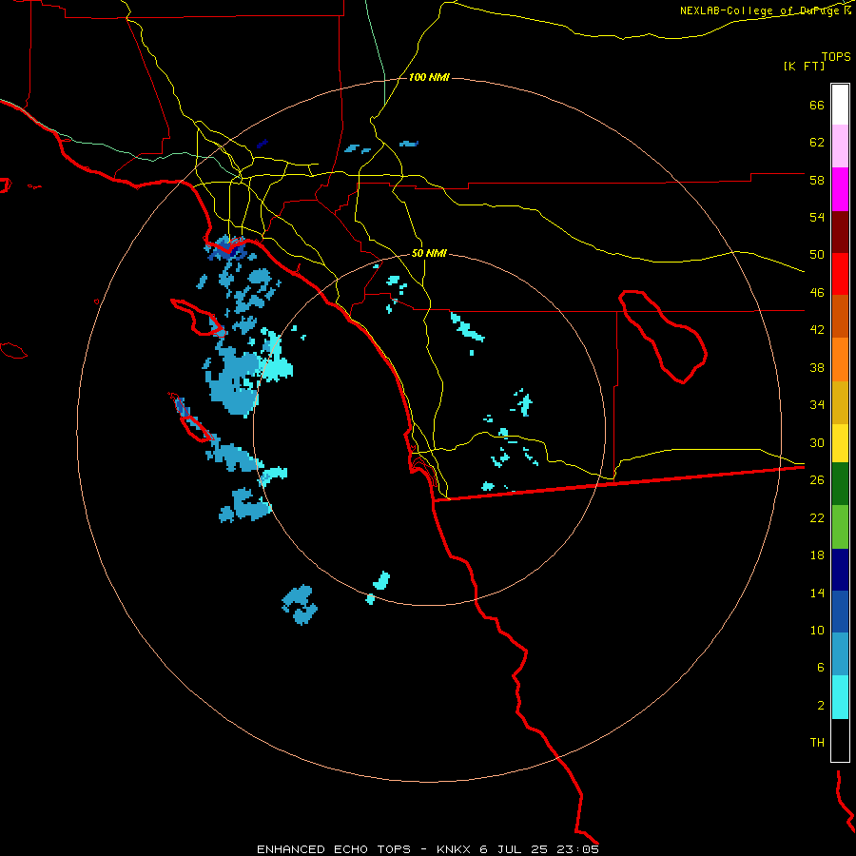Click the light green legend swatch

(x=840, y=527)
